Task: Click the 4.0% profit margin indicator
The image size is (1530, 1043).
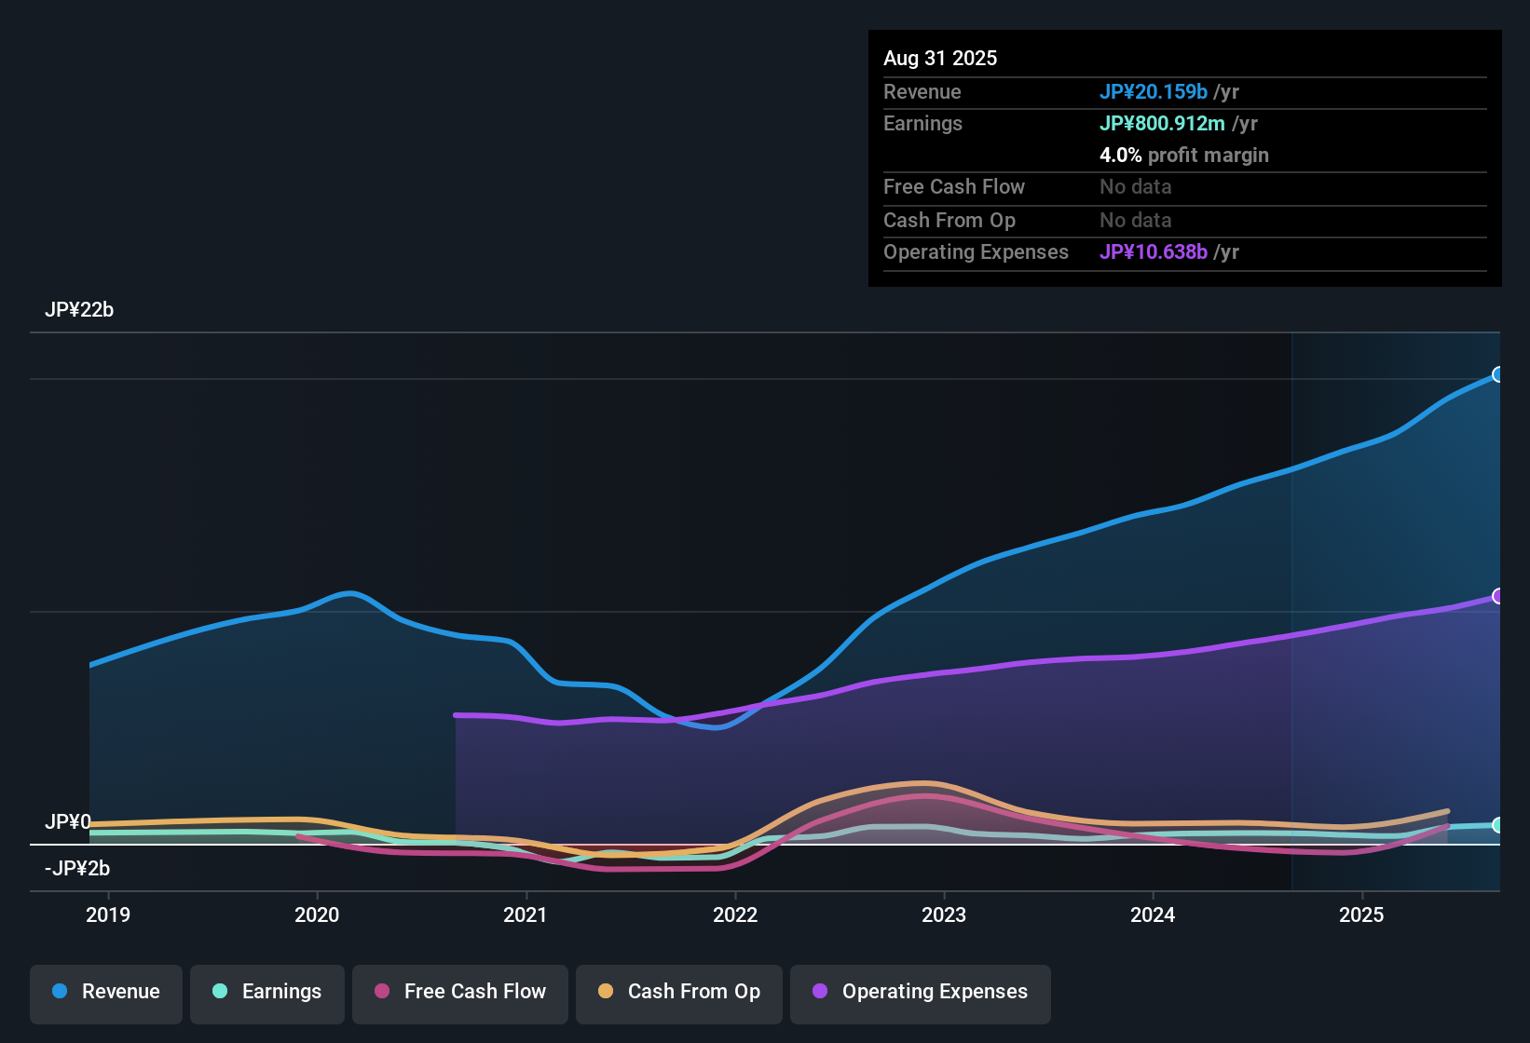Action: [x=1184, y=156]
